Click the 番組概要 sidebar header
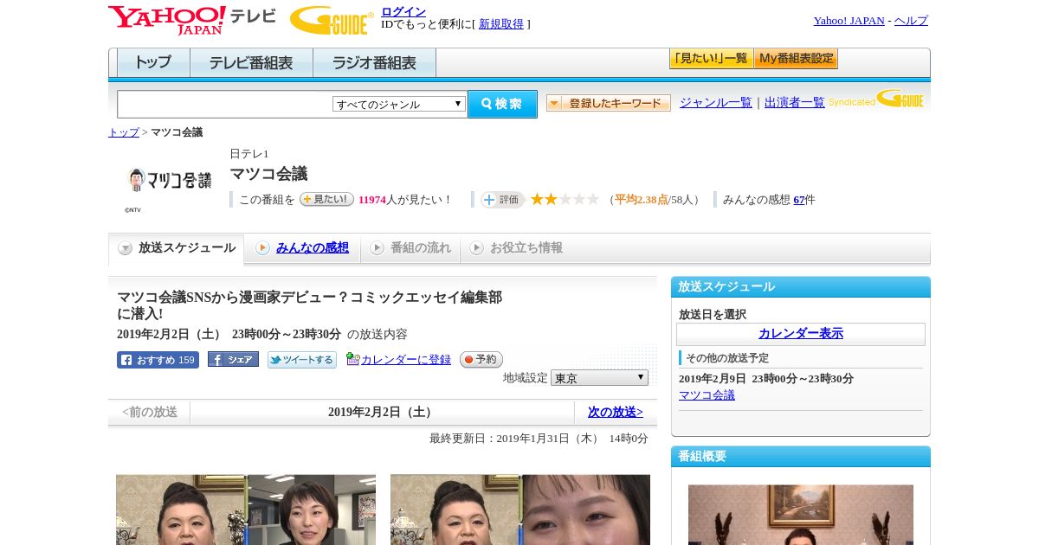The width and height of the screenshot is (1039, 545). click(801, 457)
